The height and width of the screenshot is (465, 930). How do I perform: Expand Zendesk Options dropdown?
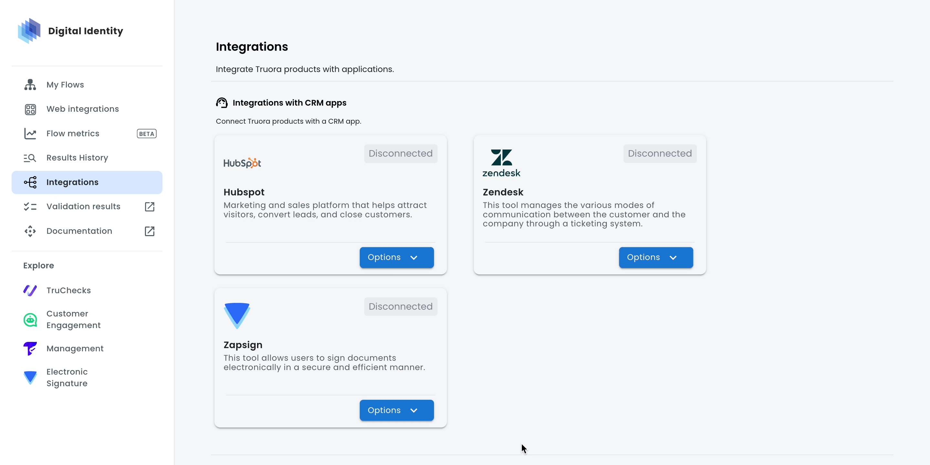[656, 257]
